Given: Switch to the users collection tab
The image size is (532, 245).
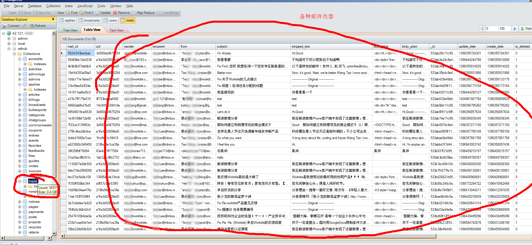Looking at the screenshot, I should point(110,20).
